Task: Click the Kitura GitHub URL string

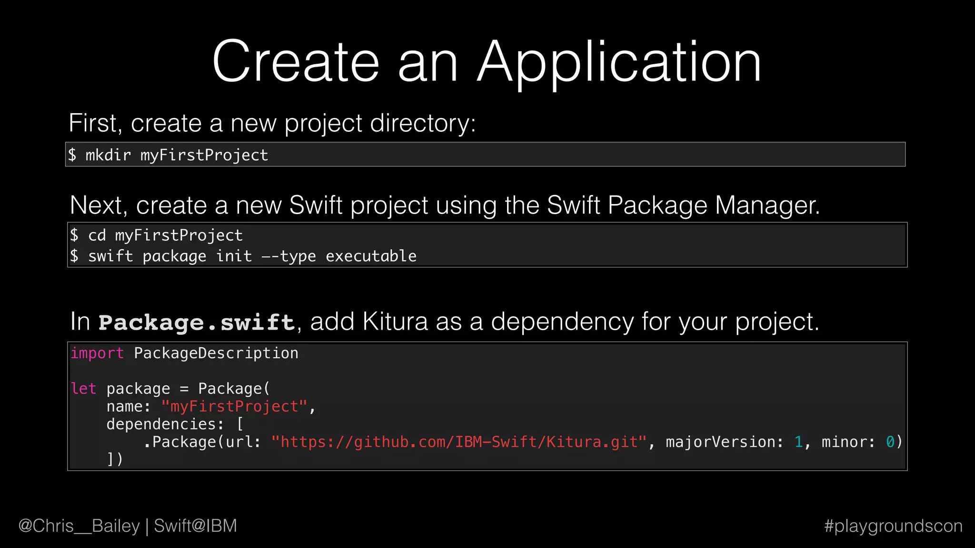Action: (x=459, y=442)
